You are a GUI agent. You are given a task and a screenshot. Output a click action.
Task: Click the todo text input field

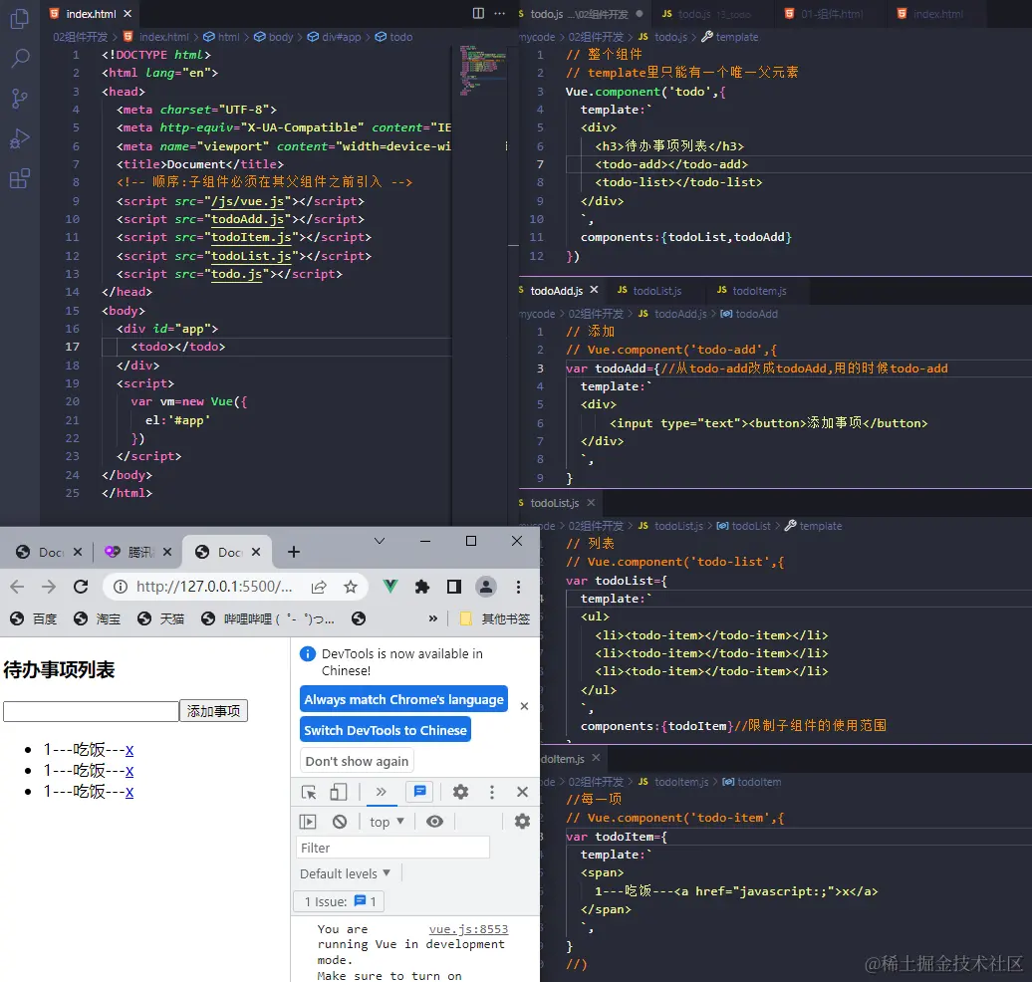click(x=91, y=711)
